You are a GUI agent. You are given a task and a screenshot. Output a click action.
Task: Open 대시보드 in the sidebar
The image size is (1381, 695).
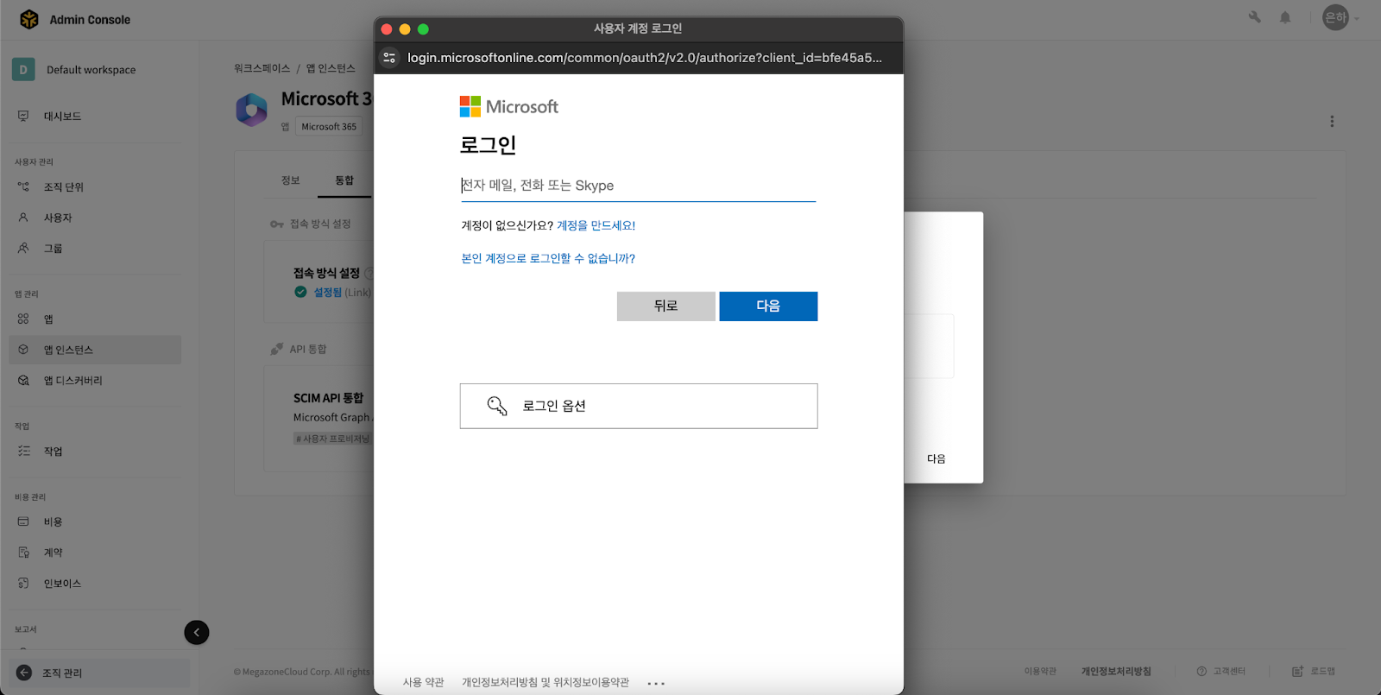[62, 116]
